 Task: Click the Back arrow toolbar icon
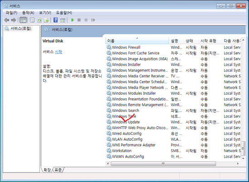point(6,20)
